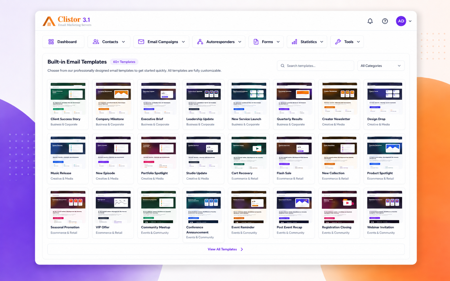Click the Forms document icon
450x281 pixels.
coord(256,42)
